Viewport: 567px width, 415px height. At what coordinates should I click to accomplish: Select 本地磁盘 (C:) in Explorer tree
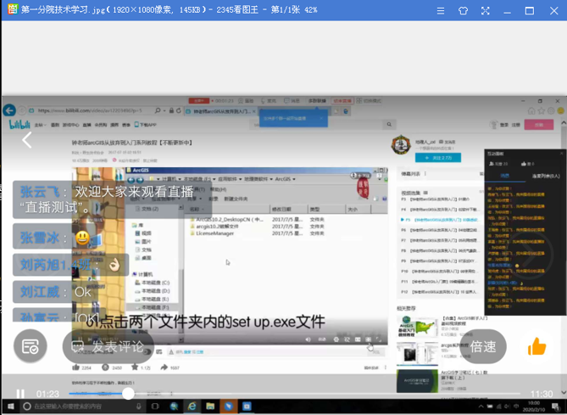click(152, 283)
